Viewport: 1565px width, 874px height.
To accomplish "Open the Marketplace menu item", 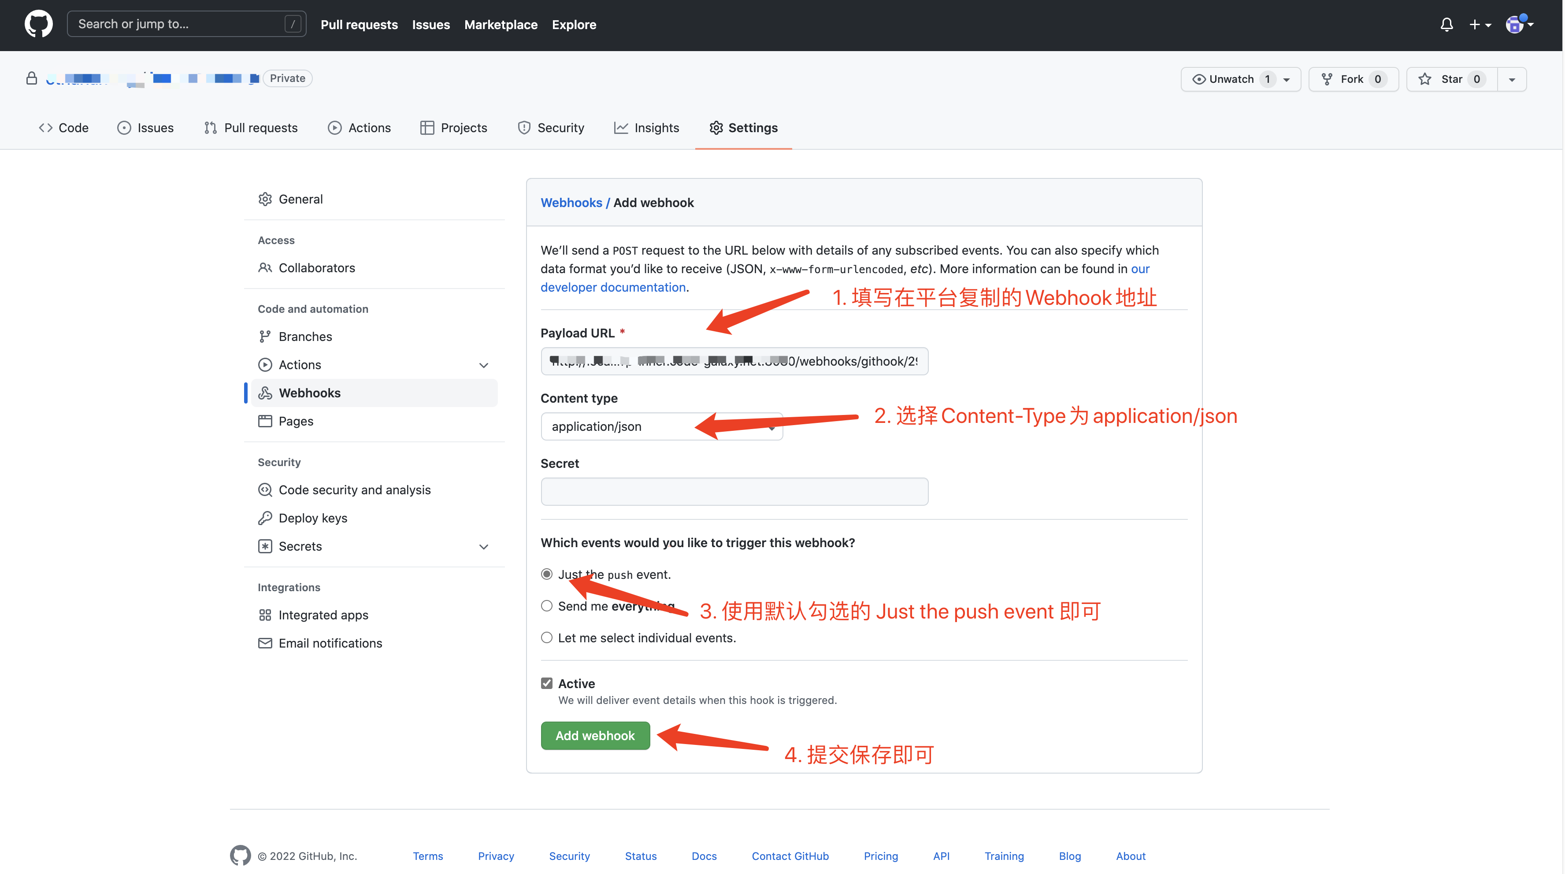I will [x=501, y=24].
